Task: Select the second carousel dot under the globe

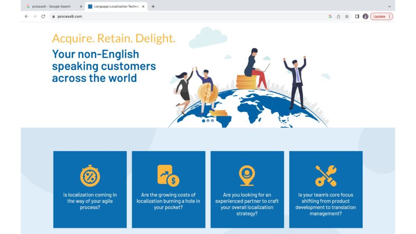Action: [208, 121]
